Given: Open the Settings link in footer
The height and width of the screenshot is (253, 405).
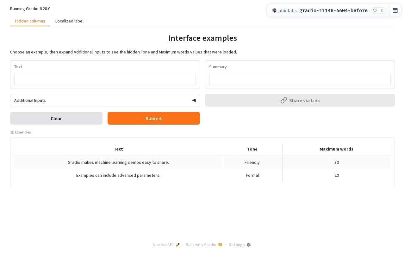Looking at the screenshot, I should pos(240,245).
